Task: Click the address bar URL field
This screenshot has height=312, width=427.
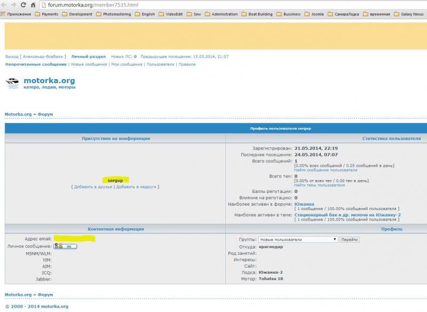Action: (213, 5)
